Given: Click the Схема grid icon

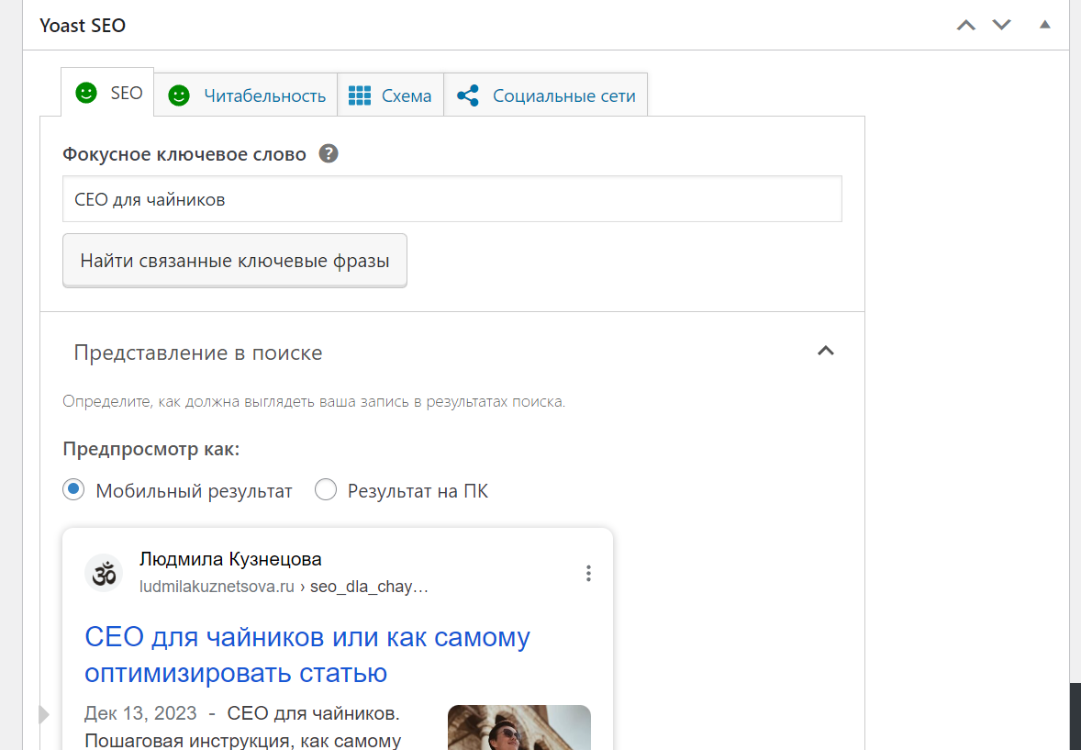Looking at the screenshot, I should [x=359, y=95].
